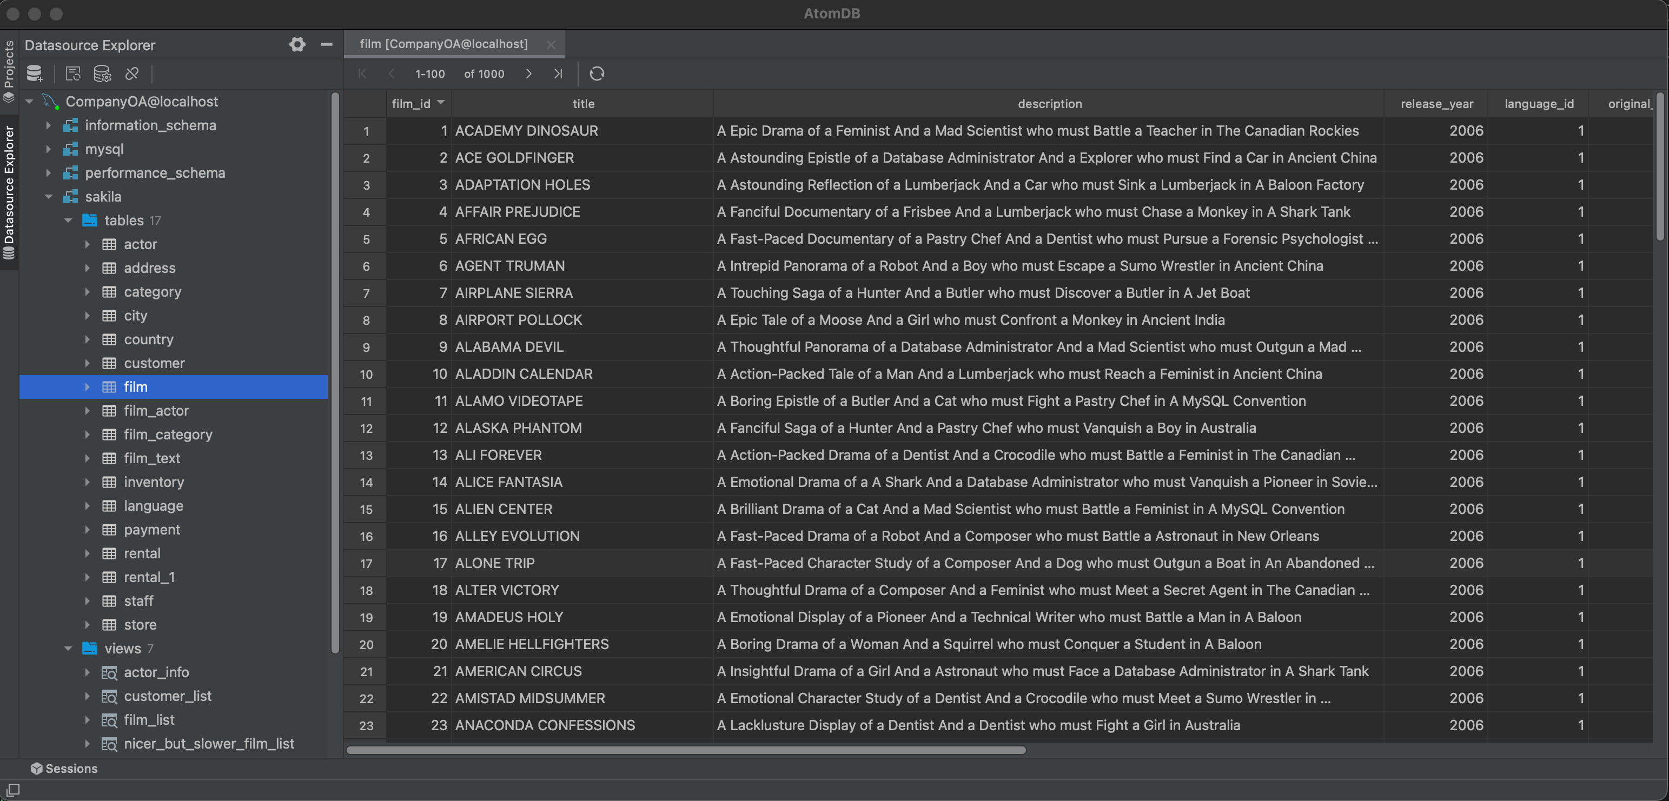Open datasource properties icon
The image size is (1669, 801).
click(102, 74)
